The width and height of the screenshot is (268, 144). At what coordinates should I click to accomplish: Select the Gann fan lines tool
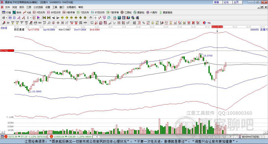(96, 23)
